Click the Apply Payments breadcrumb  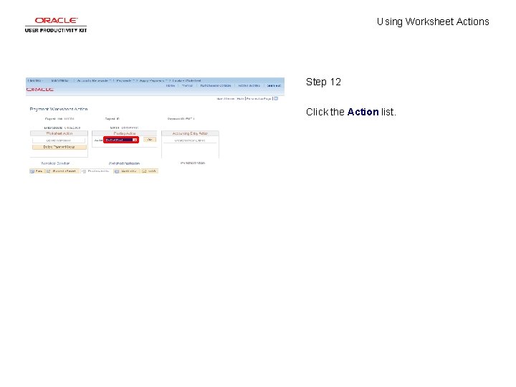point(152,80)
